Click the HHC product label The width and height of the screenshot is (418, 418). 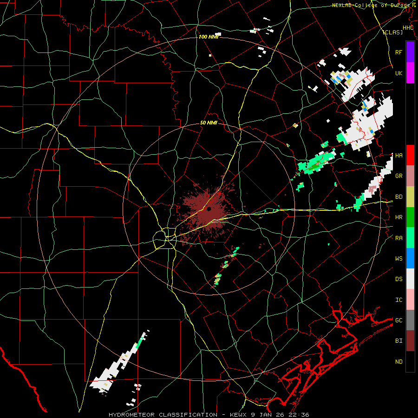(408, 28)
